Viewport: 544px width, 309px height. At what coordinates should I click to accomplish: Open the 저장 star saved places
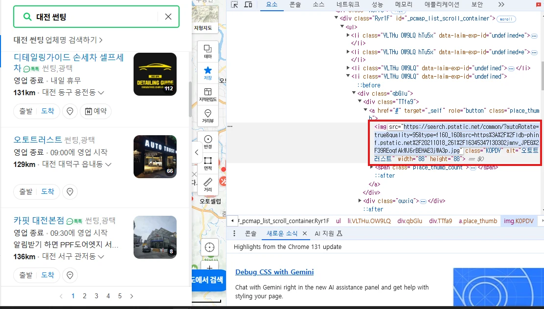click(208, 73)
